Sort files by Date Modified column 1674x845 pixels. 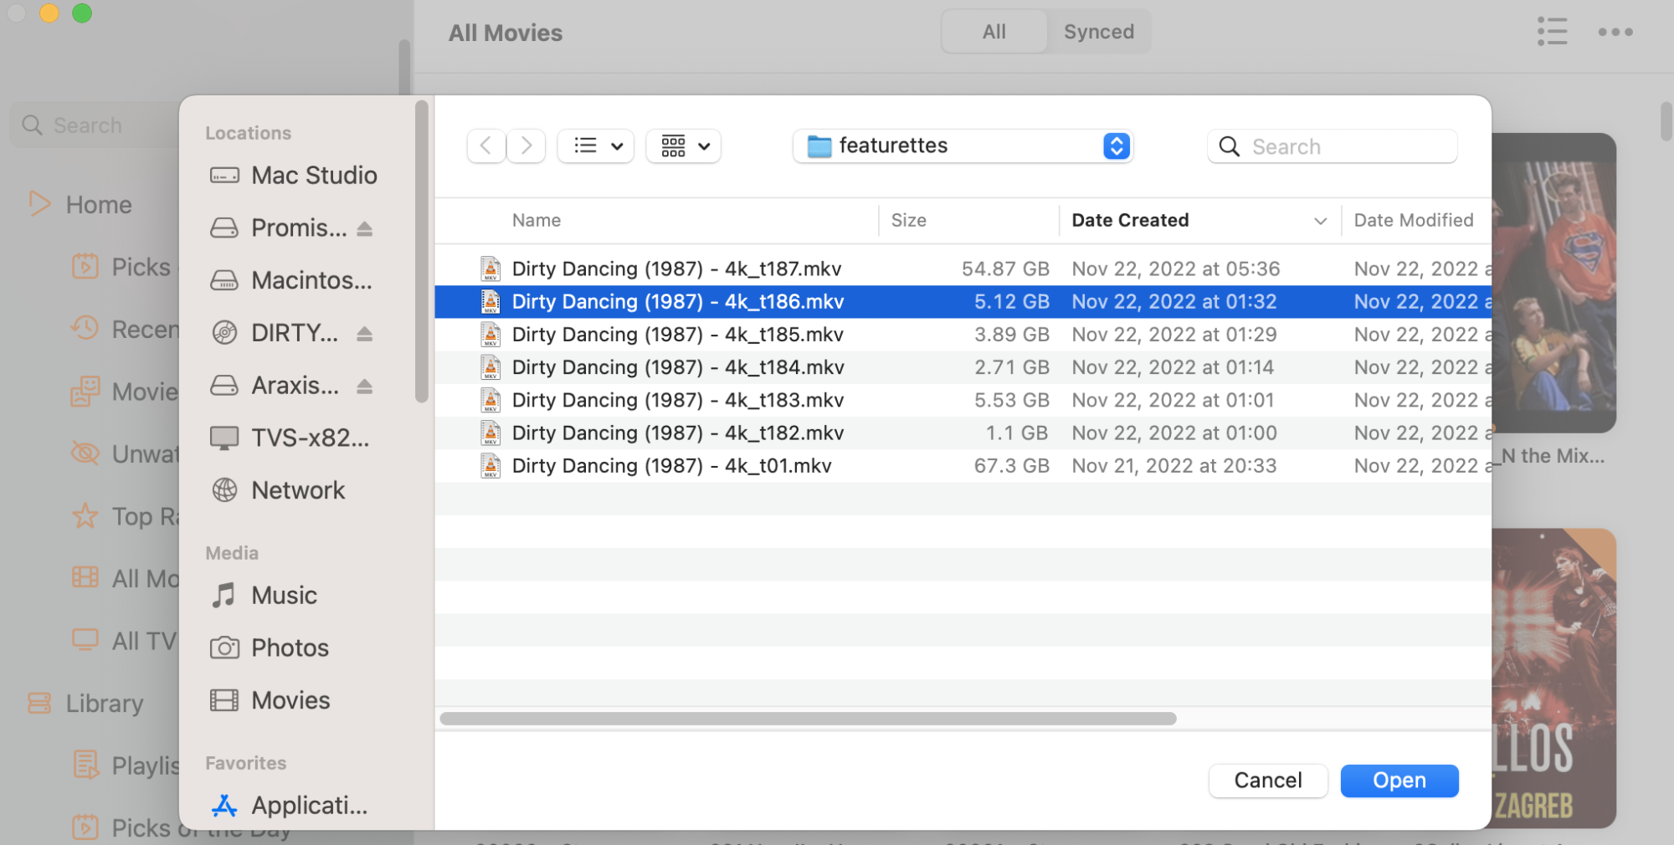tap(1414, 220)
